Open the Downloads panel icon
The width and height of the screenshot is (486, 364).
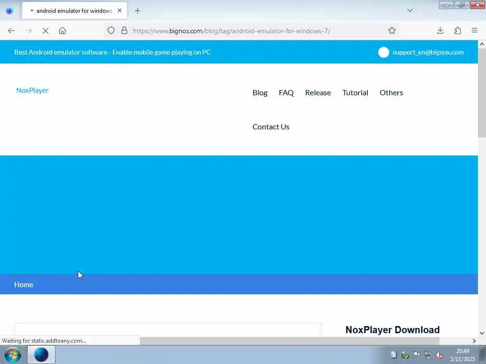coord(440,30)
